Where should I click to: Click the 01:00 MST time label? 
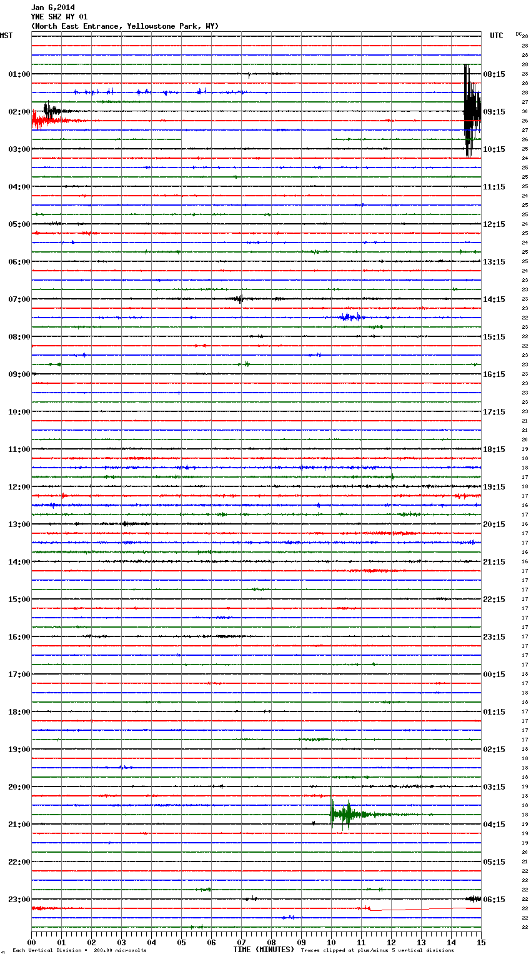[x=19, y=74]
